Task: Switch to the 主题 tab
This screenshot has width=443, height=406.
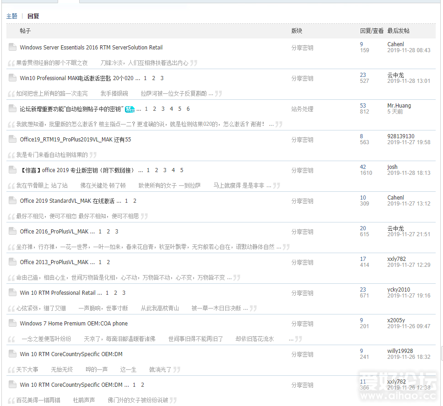Action: [x=12, y=16]
